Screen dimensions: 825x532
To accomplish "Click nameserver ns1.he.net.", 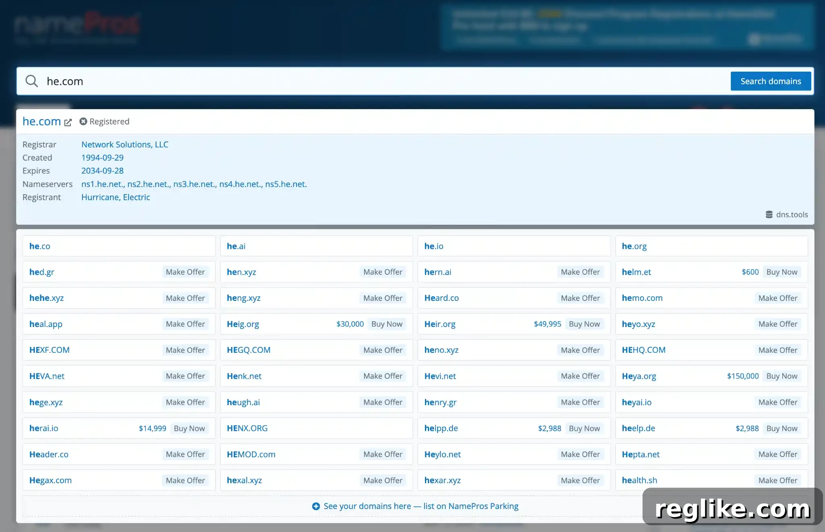I will click(103, 184).
